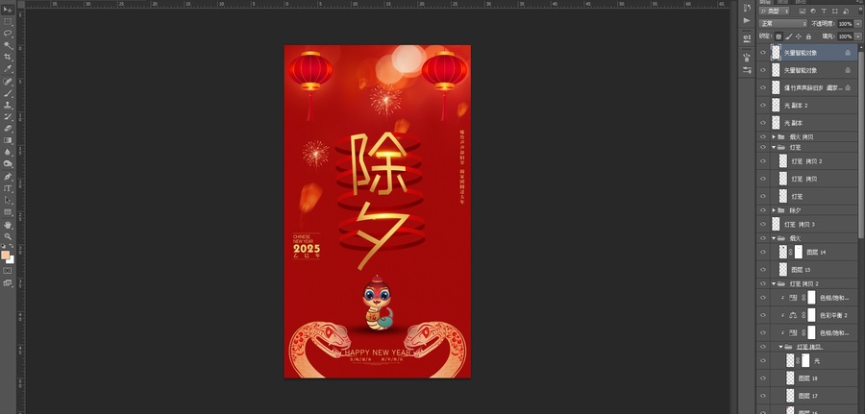Screen dimensions: 865x414
Task: Select the 图层 14 layer mask thumbnail
Action: point(799,252)
